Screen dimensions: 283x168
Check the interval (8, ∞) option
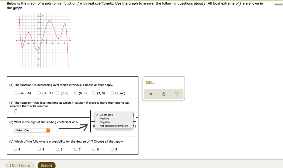[112, 93]
